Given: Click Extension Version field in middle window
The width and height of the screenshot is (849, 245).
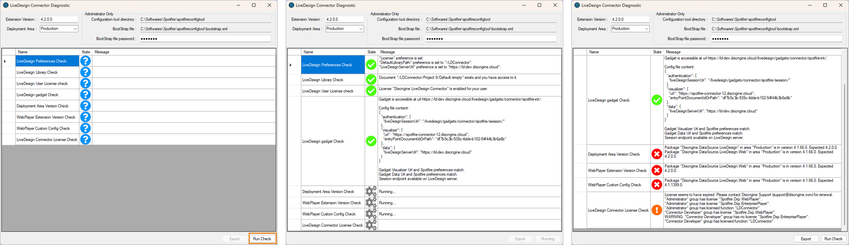Looking at the screenshot, I should pyautogui.click(x=344, y=19).
